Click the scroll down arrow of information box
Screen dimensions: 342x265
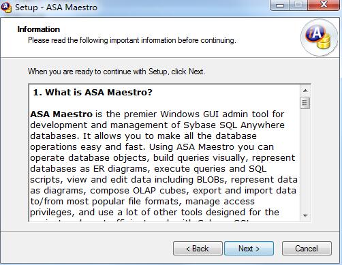tap(305, 215)
